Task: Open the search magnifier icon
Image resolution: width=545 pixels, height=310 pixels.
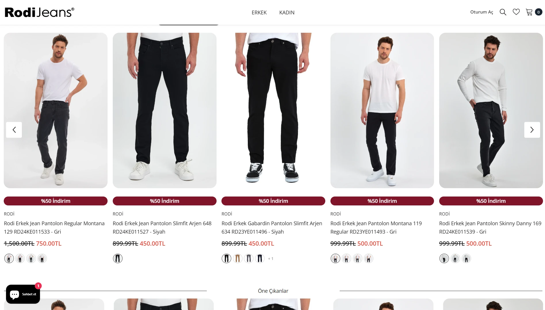Action: click(x=503, y=12)
